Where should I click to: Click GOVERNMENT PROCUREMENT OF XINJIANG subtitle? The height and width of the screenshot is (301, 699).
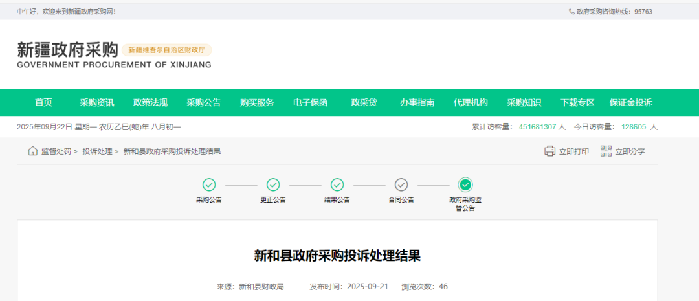click(x=114, y=65)
